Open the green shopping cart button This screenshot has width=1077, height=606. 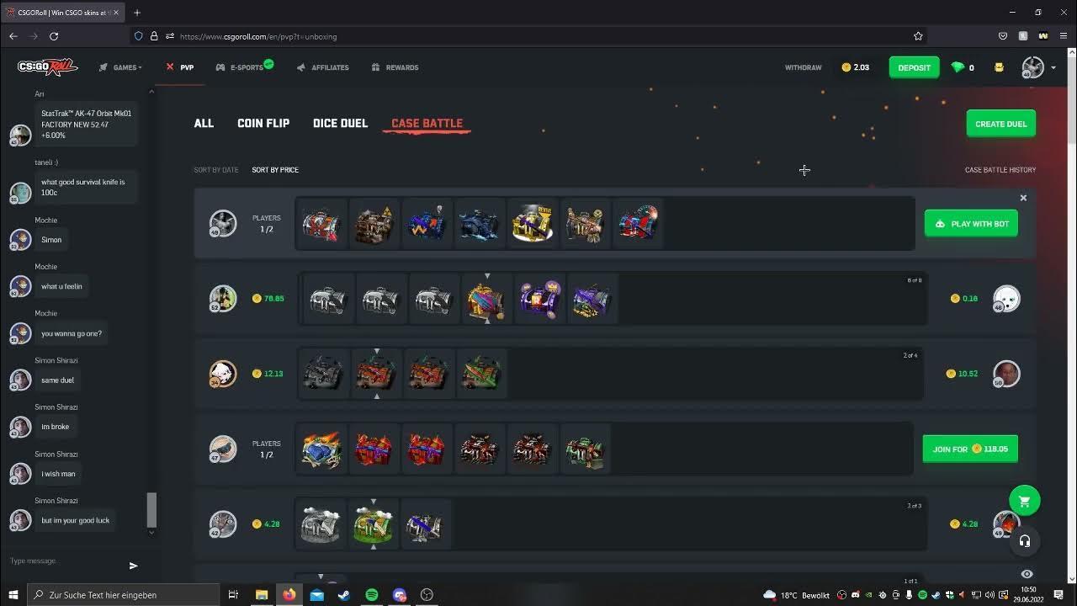click(1024, 502)
